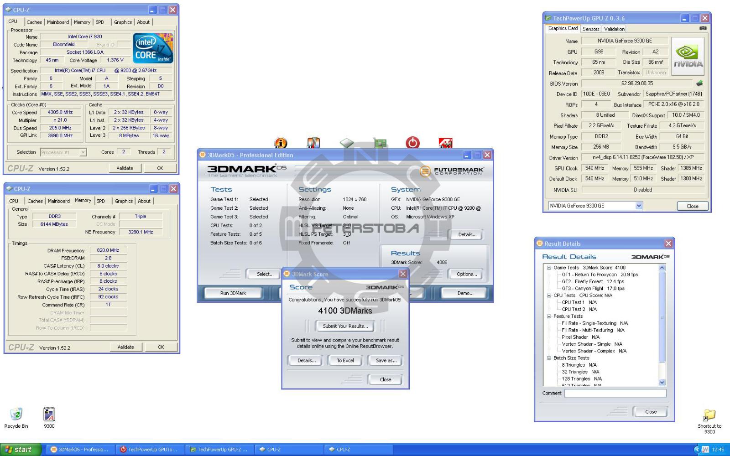Screen dimensions: 730x456
Task: Open the Processor #1 selection dropdown
Action: click(x=83, y=152)
